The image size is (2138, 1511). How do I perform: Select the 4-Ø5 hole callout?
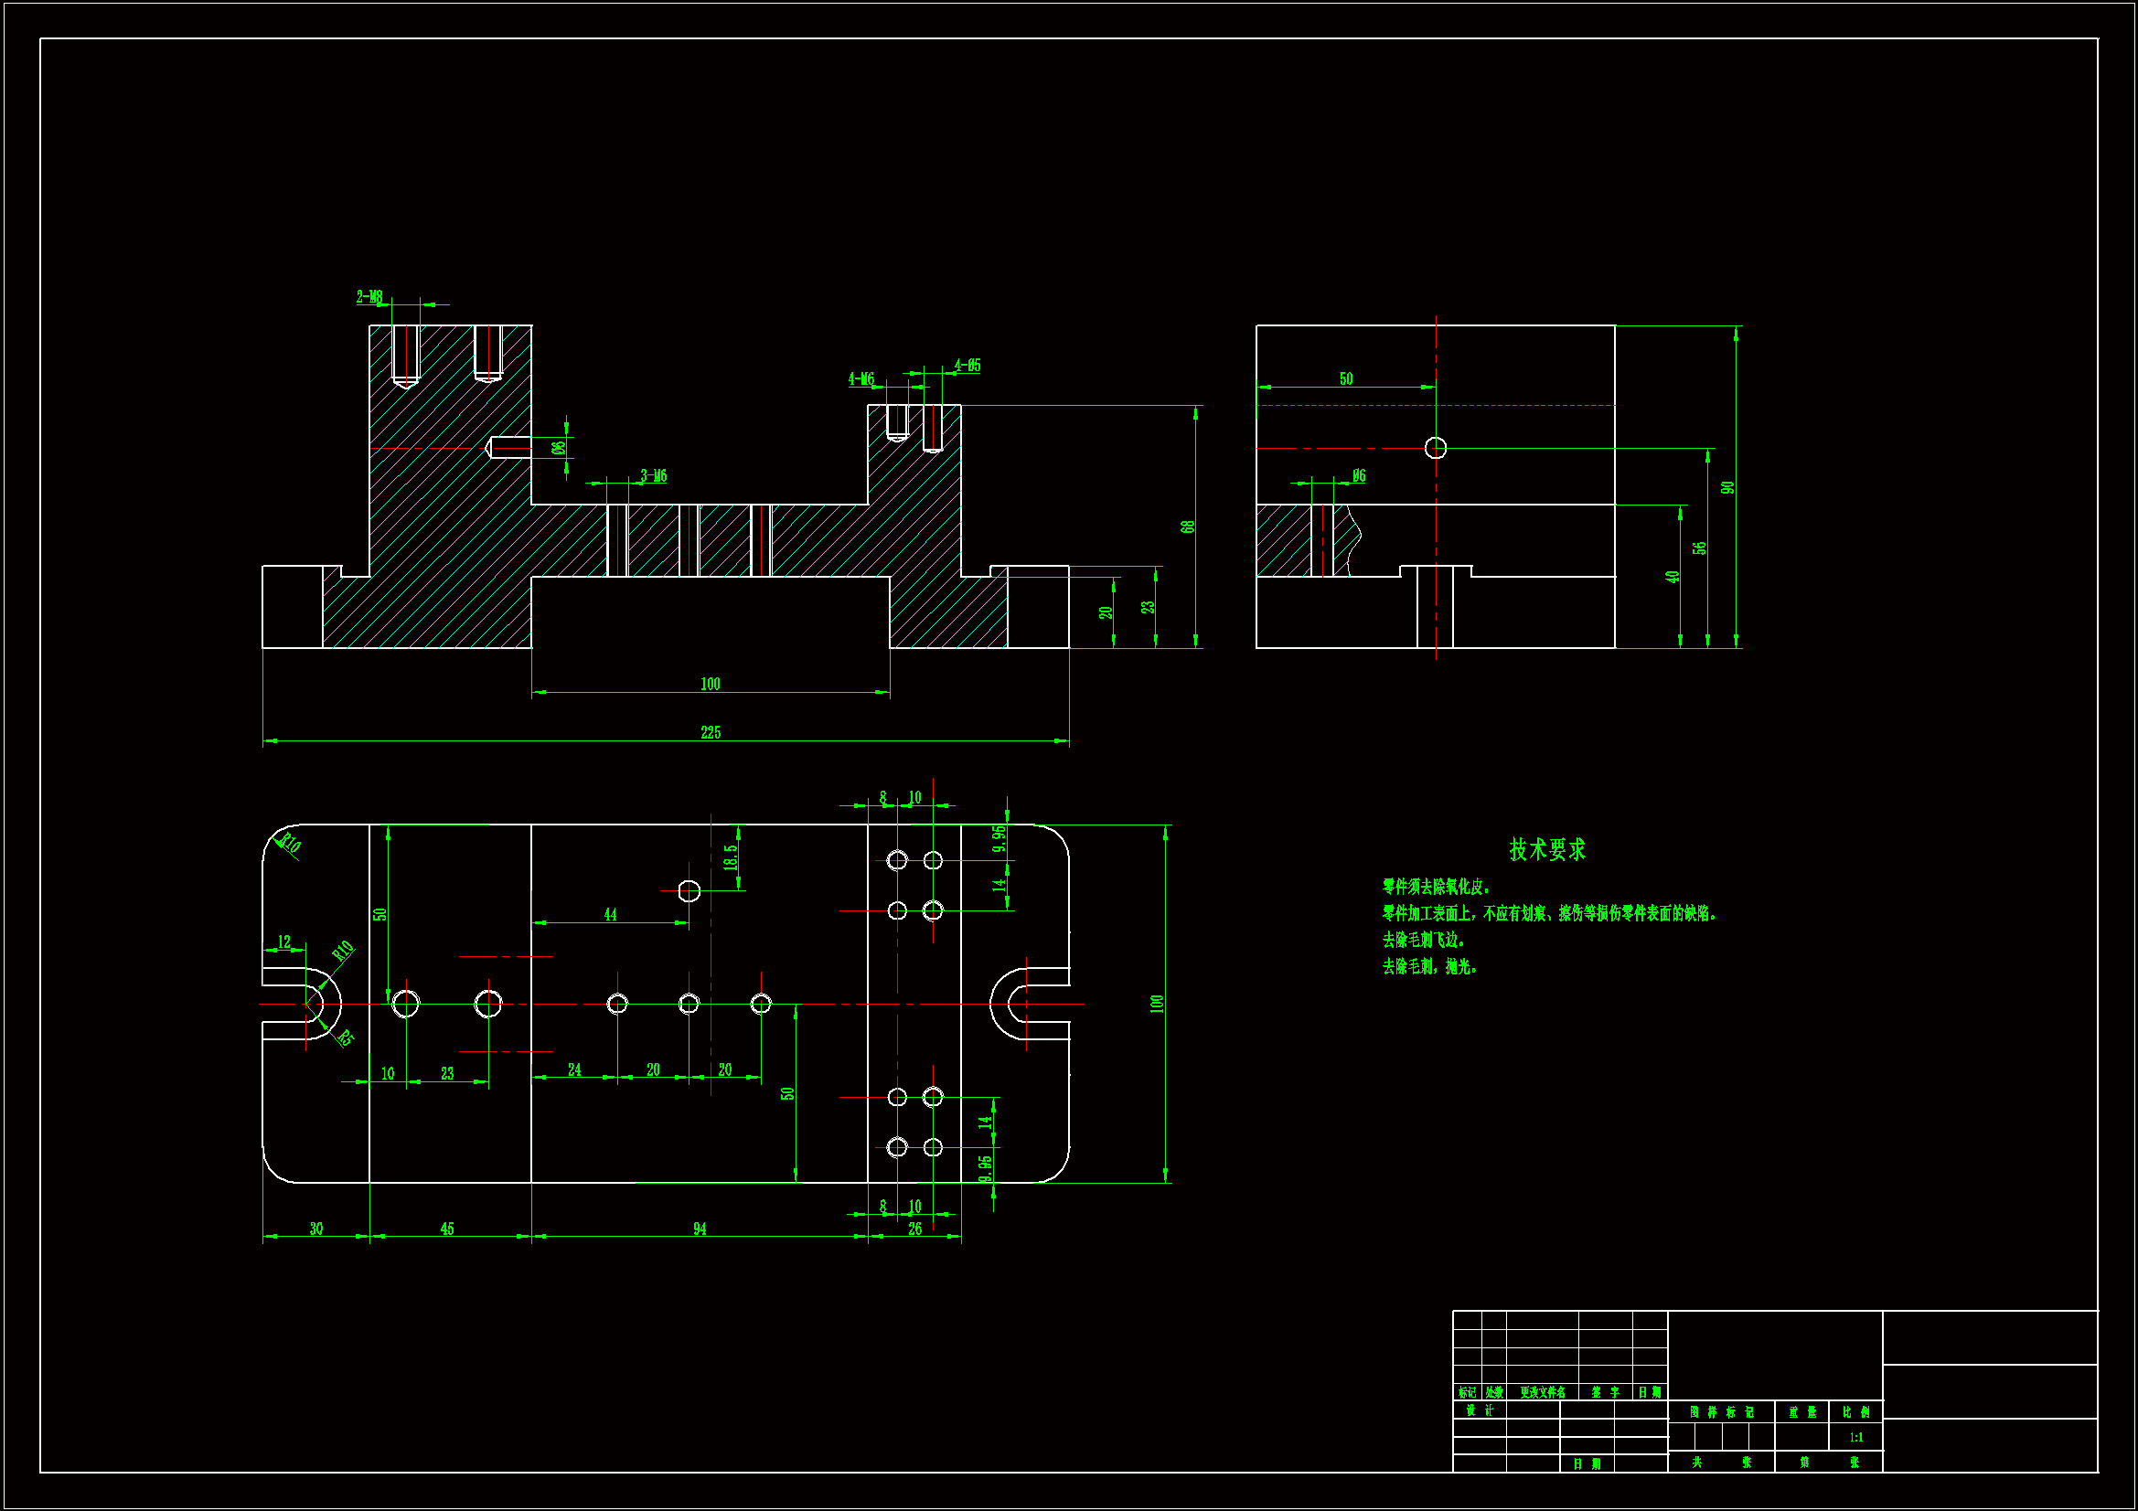(967, 366)
